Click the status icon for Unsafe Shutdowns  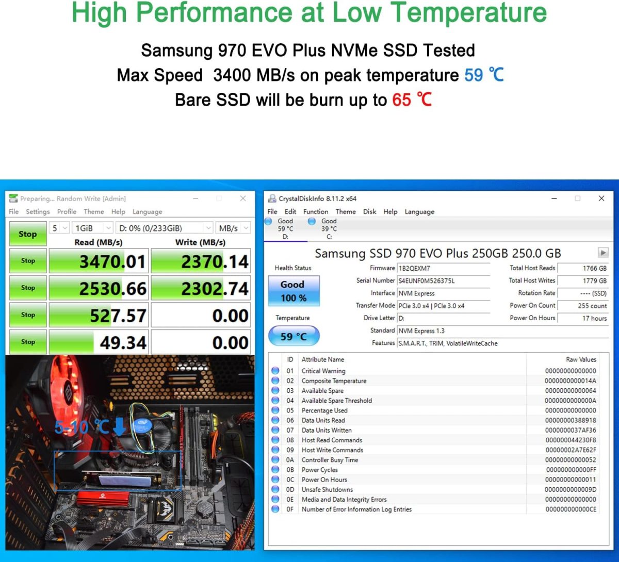click(275, 489)
